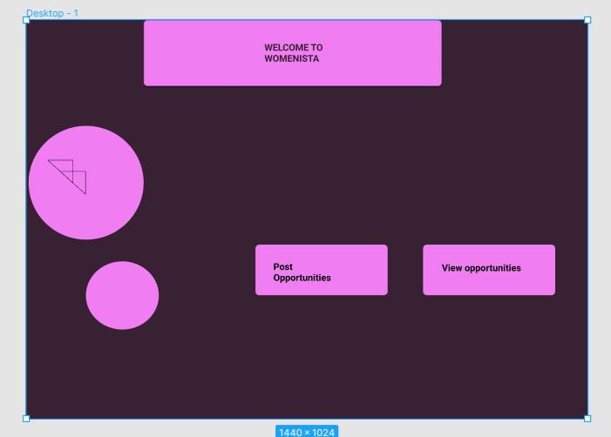Click the Post Opportunities button
The height and width of the screenshot is (437, 611).
click(322, 270)
